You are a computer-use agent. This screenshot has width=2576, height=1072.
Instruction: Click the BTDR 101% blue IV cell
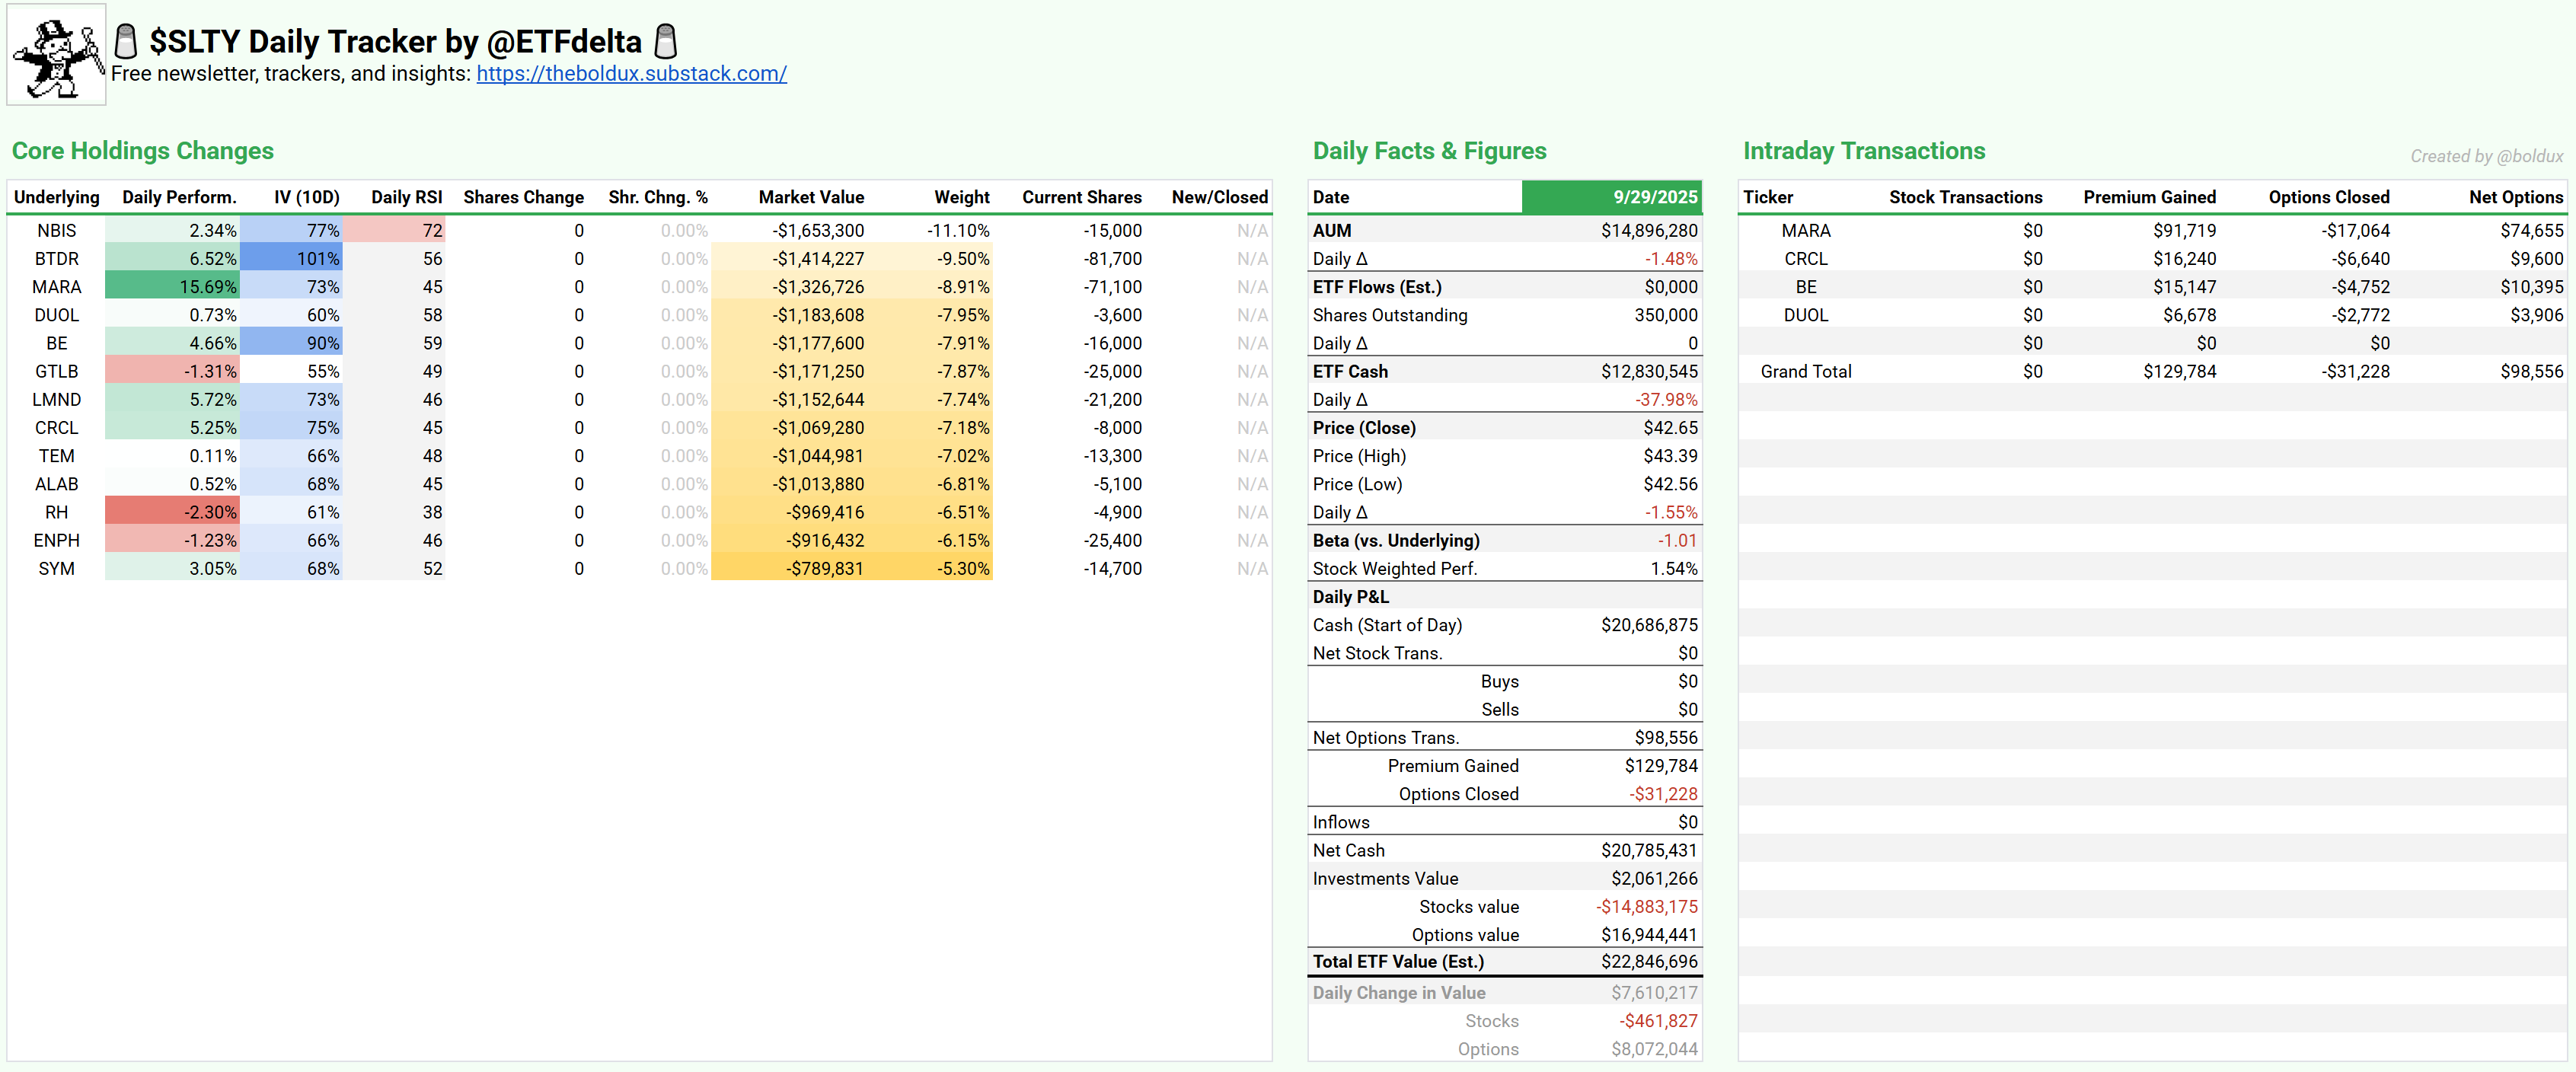point(291,259)
